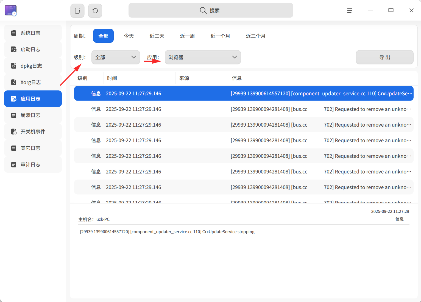Filter logs to 近一周

pos(187,36)
